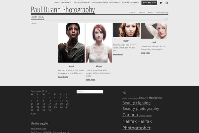Click the From Blog section heading
199x133 pixels.
point(37,17)
